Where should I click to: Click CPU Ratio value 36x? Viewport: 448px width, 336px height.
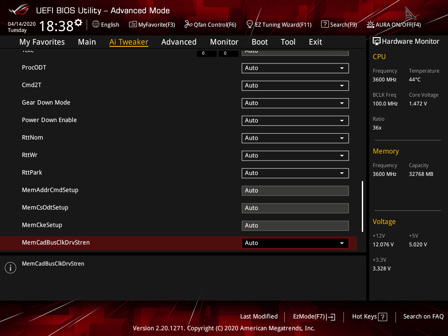tap(377, 127)
